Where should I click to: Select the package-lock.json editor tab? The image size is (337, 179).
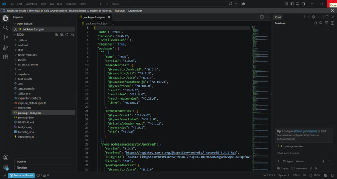point(94,17)
